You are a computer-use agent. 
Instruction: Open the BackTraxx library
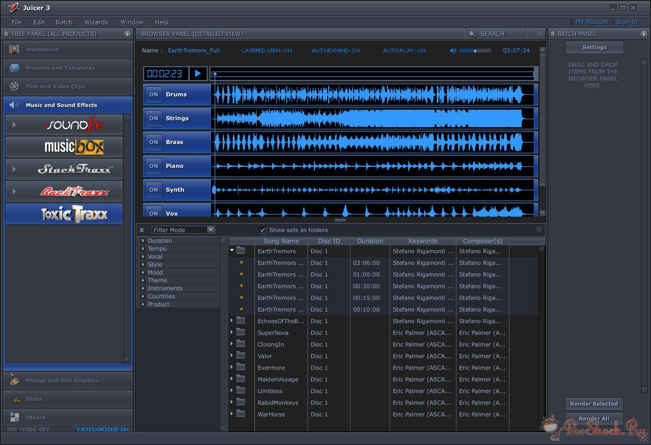[x=64, y=191]
